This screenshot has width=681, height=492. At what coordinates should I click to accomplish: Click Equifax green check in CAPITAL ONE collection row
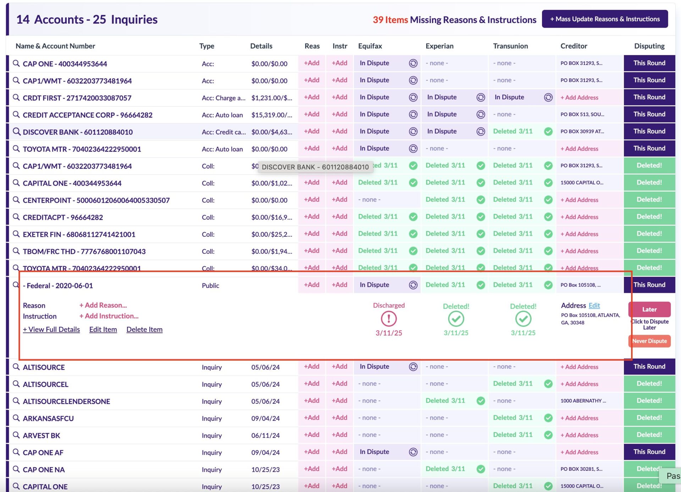pos(413,182)
